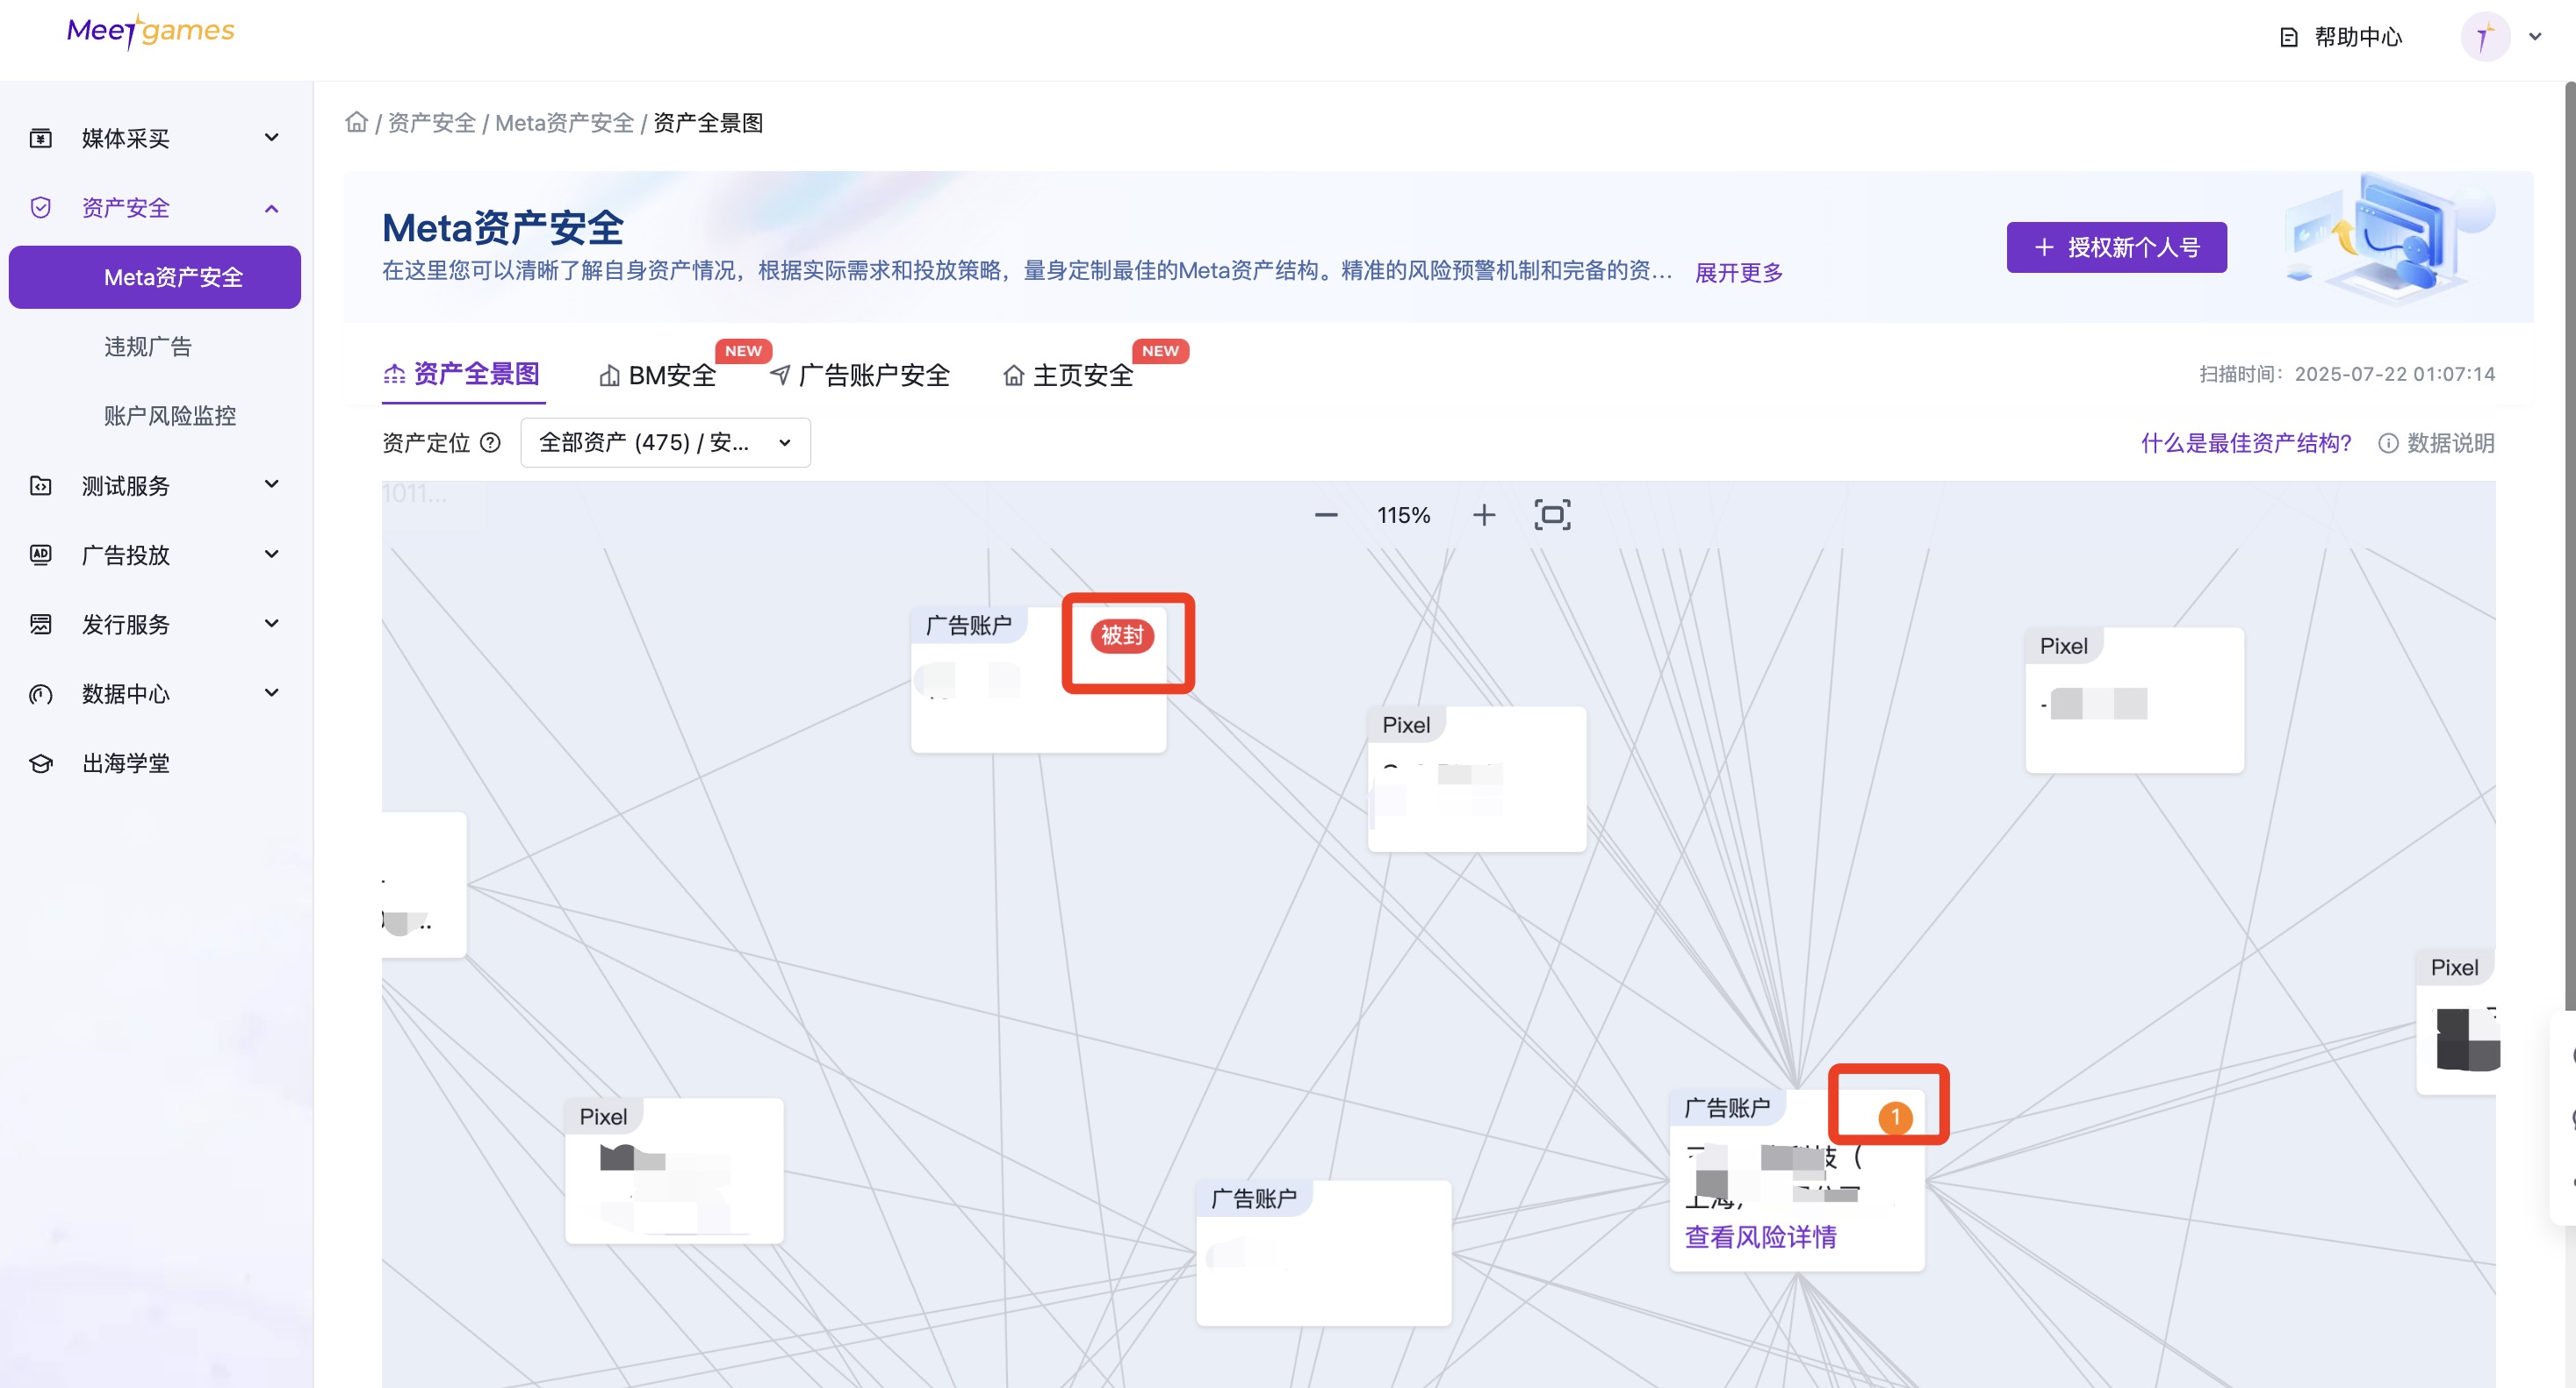Screen dimensions: 2576x1388
Task: Click the 发行服务 sidebar icon
Action: pyautogui.click(x=41, y=625)
